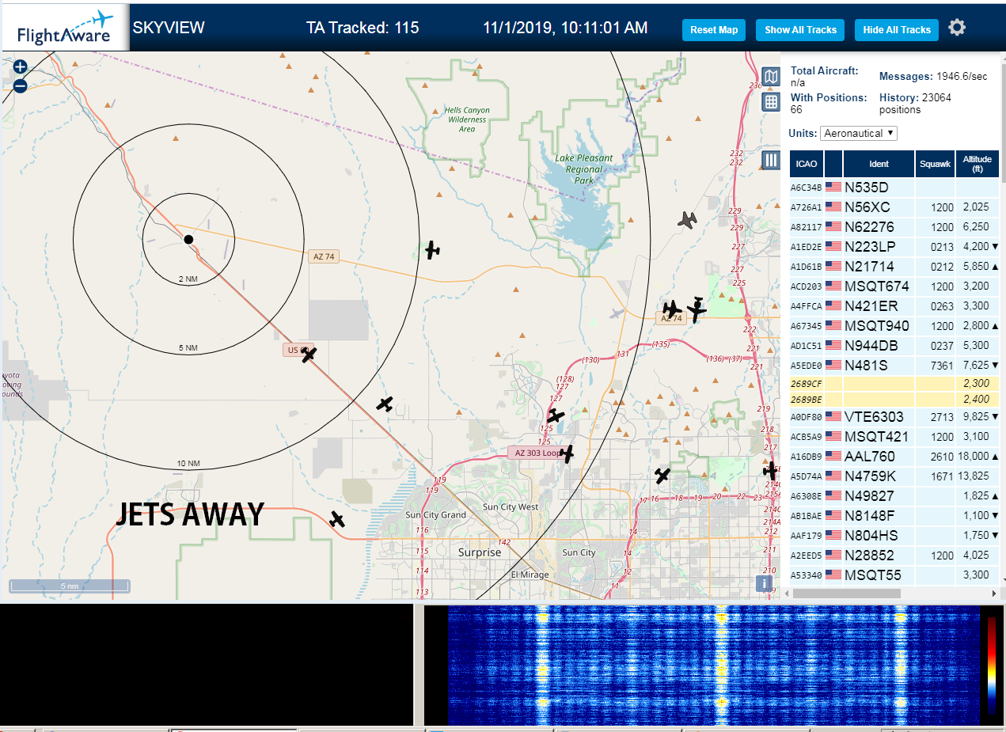Select the highlighted 2689BE row
Viewport: 1006px width, 732px height.
click(x=894, y=399)
